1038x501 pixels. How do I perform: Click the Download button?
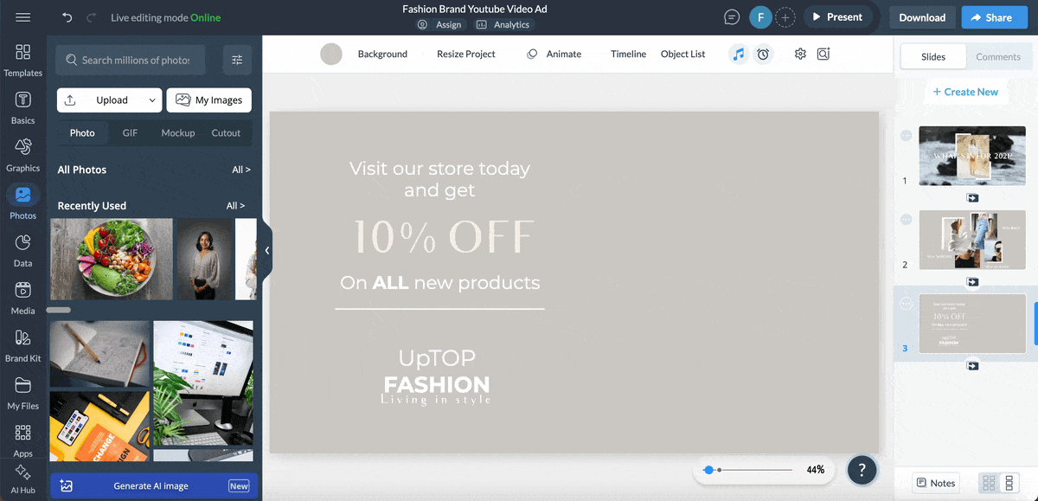922,17
